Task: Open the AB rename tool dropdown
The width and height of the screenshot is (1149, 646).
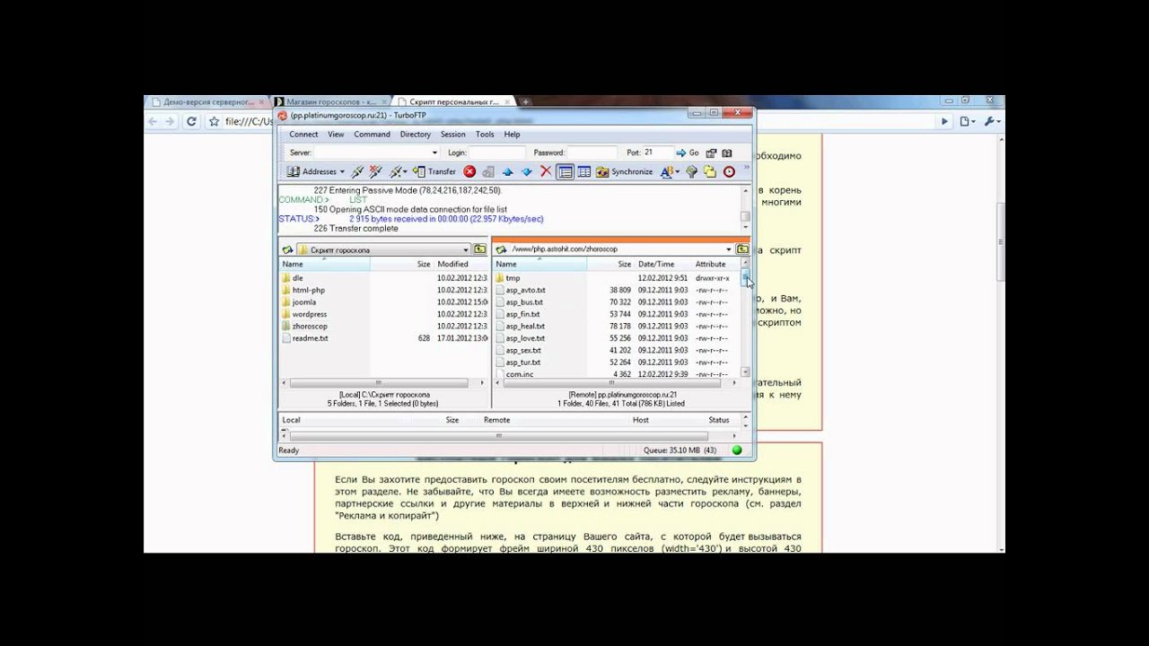Action: point(676,171)
